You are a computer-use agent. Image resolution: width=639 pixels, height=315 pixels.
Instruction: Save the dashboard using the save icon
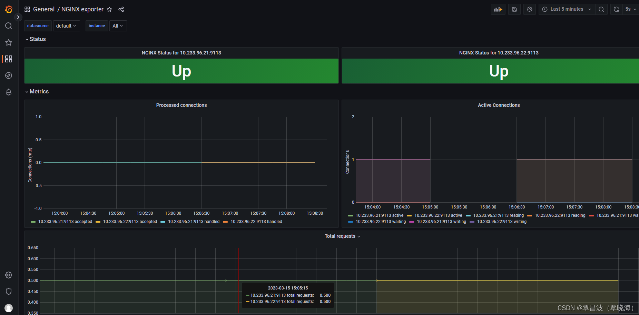point(514,9)
